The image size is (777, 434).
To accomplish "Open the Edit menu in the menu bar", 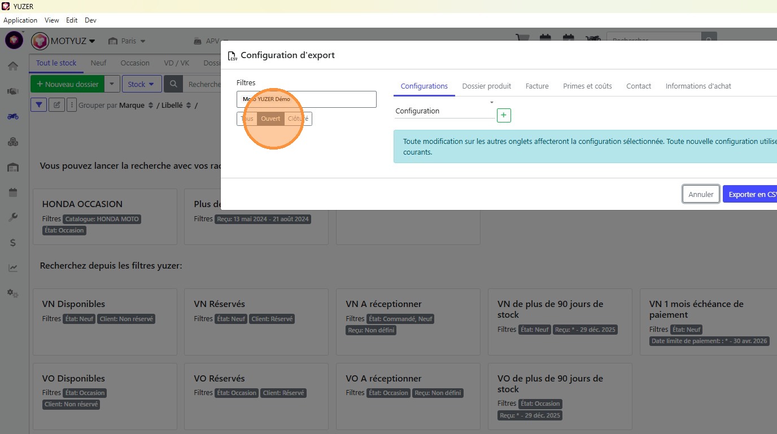I will 72,20.
